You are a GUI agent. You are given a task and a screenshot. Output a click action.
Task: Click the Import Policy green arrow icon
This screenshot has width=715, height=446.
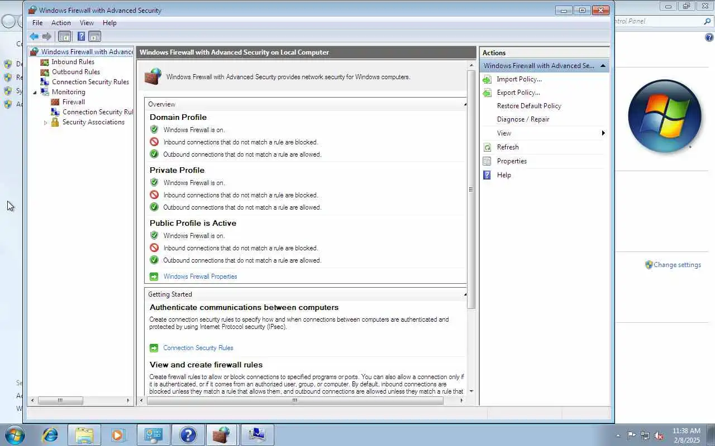(487, 79)
